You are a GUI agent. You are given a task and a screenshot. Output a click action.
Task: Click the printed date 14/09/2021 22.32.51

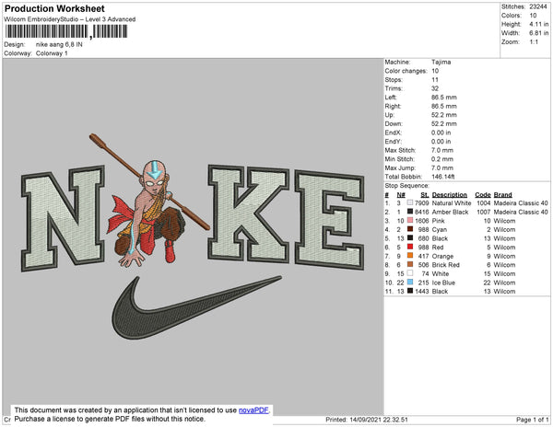coord(379,420)
